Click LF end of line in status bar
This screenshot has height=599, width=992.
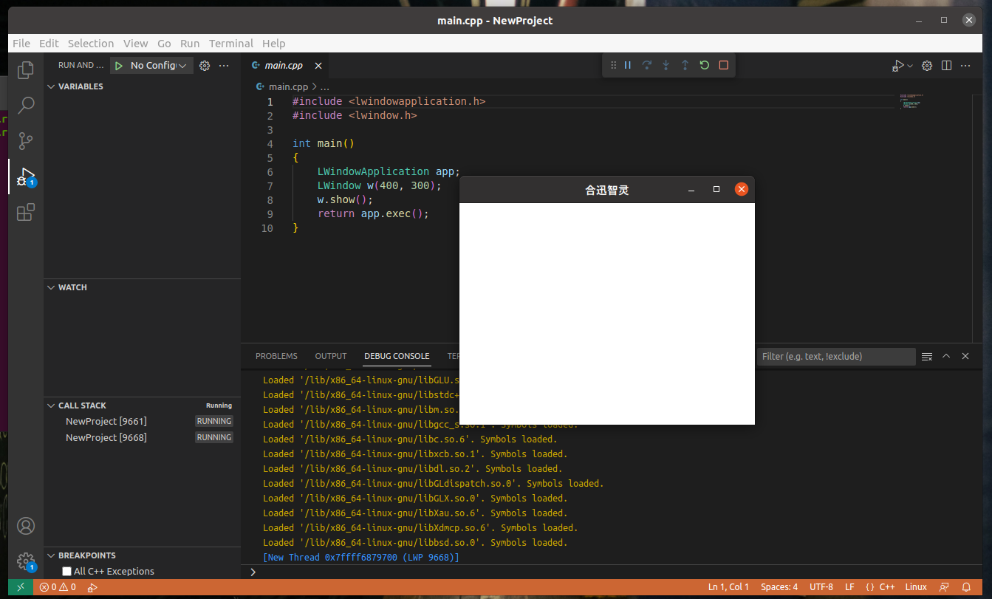click(x=849, y=587)
